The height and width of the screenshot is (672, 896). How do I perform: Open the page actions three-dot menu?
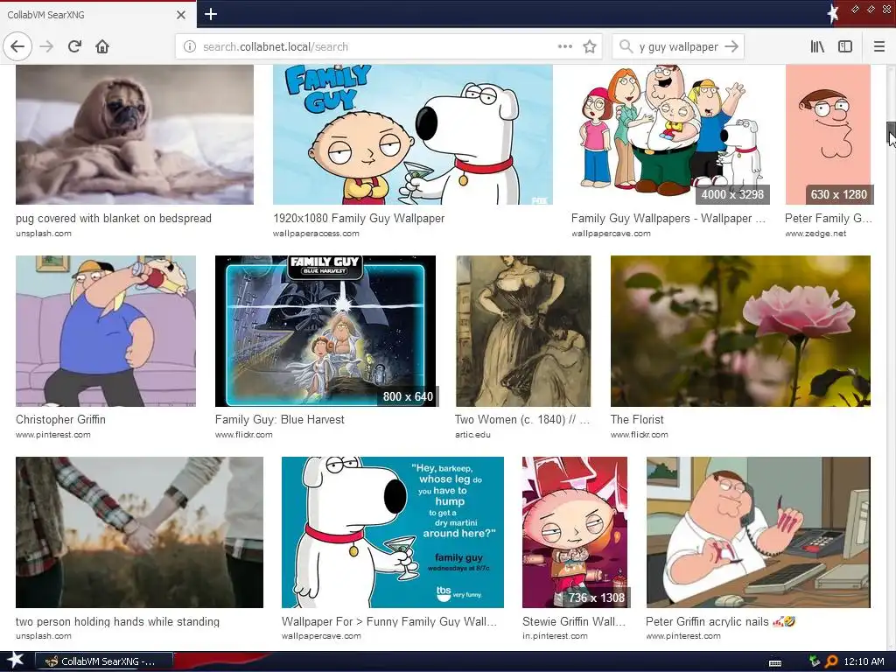[565, 46]
